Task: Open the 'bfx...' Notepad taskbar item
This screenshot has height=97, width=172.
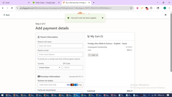Action: click(129, 95)
